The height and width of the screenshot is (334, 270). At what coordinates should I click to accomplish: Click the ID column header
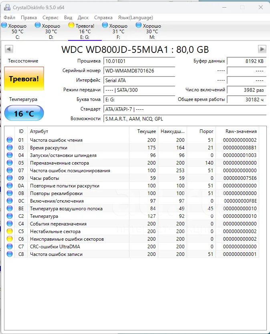(x=21, y=131)
